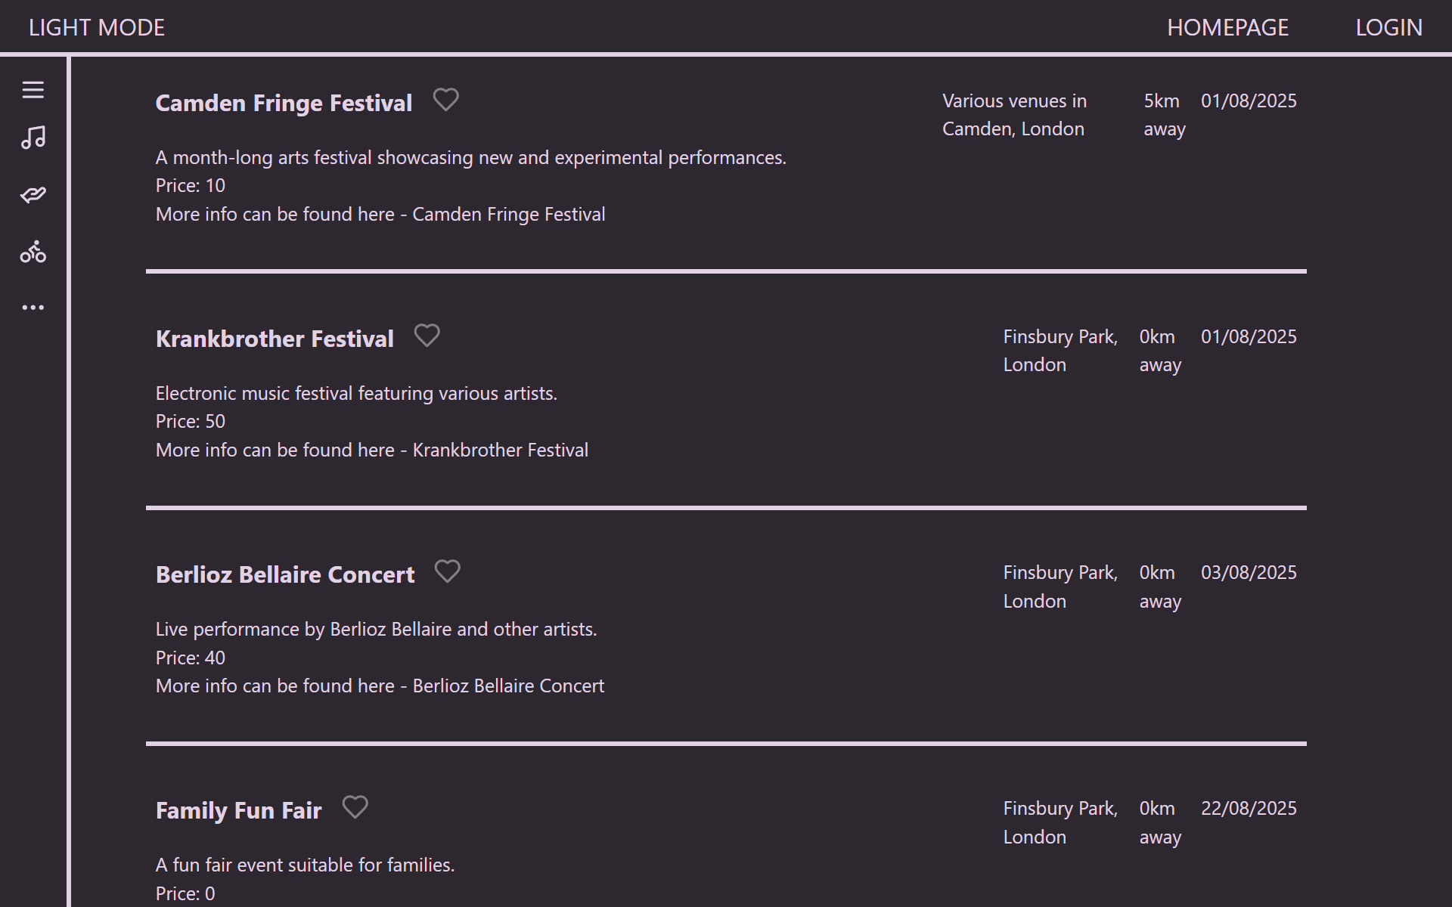The height and width of the screenshot is (907, 1452).
Task: Select the cycling sports category icon
Action: (x=33, y=252)
